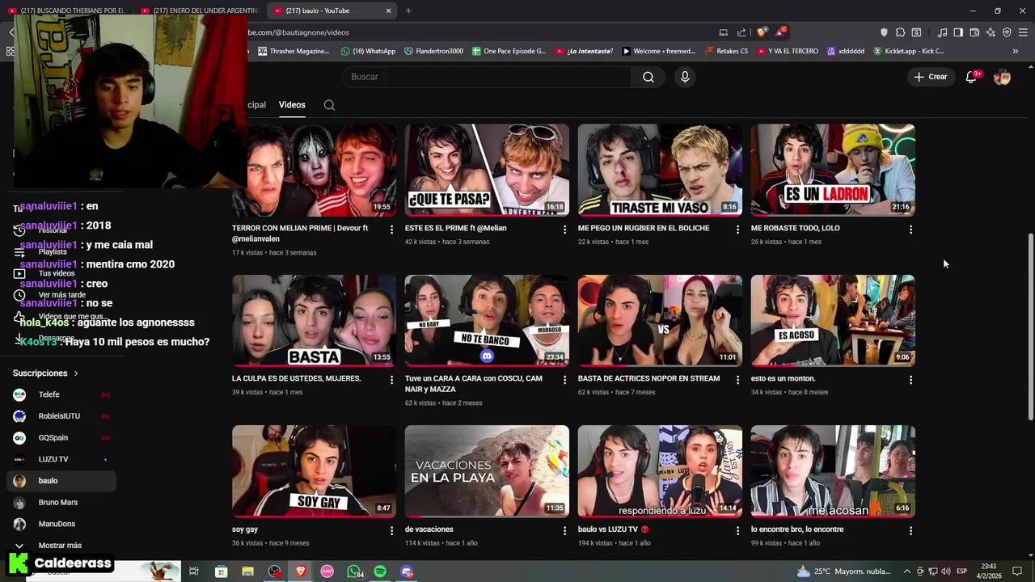Open Brave Leo AI sparkle icon

pyautogui.click(x=991, y=32)
